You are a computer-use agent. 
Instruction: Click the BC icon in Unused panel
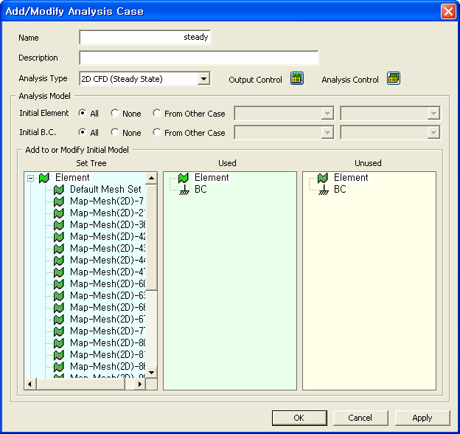pyautogui.click(x=323, y=190)
